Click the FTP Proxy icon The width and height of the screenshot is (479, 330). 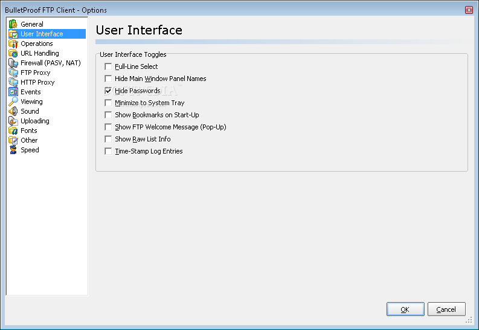13,73
